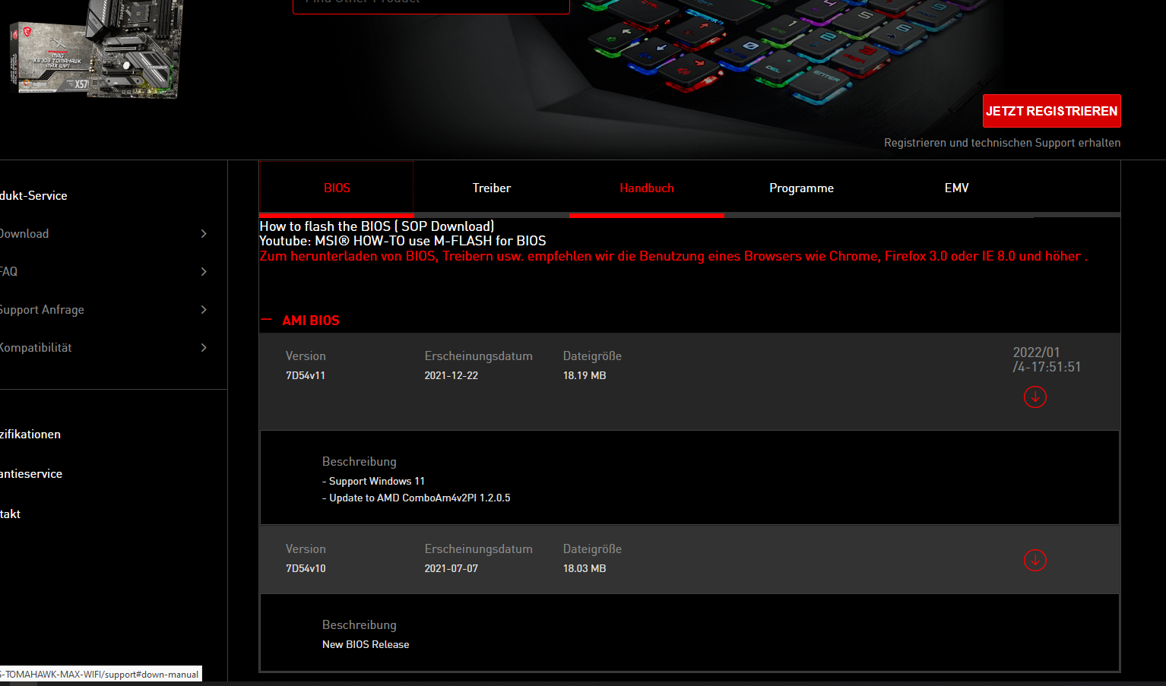
Task: Select file size 18.03 MB
Action: (585, 568)
